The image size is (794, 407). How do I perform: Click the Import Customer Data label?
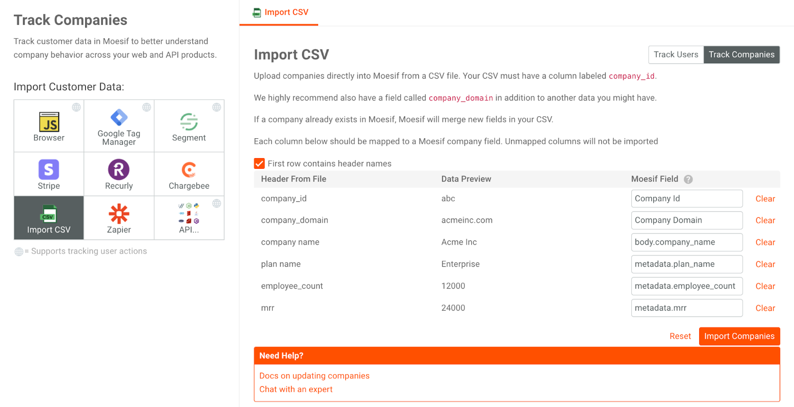(69, 87)
